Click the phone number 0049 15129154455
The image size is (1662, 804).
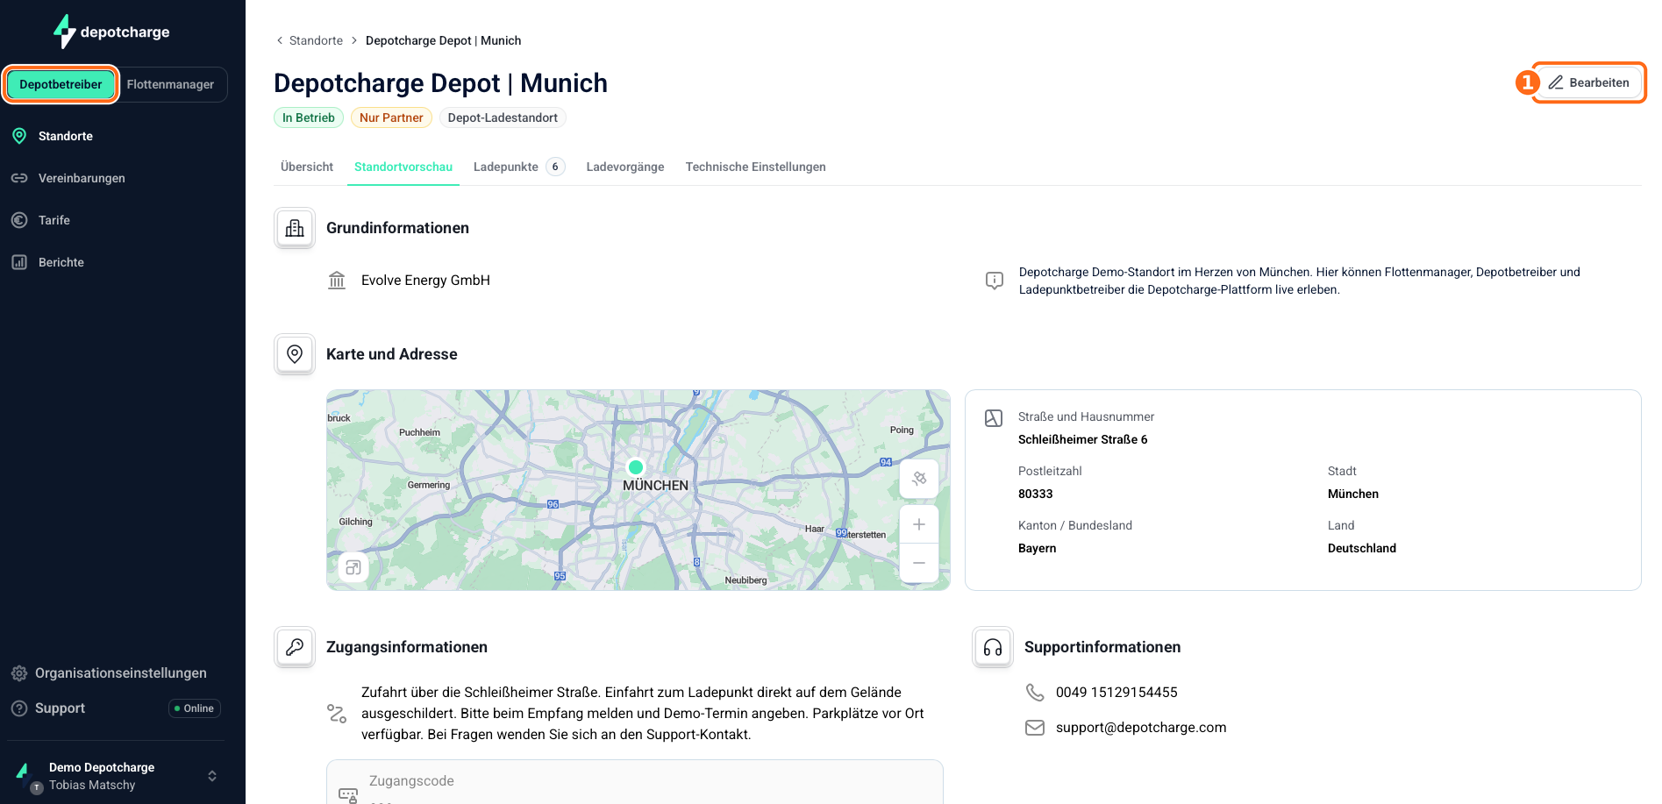[1116, 693]
